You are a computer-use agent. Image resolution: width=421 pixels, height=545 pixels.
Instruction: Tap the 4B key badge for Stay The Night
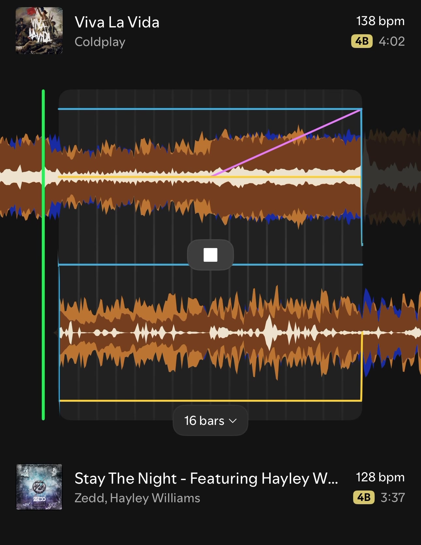pos(364,497)
